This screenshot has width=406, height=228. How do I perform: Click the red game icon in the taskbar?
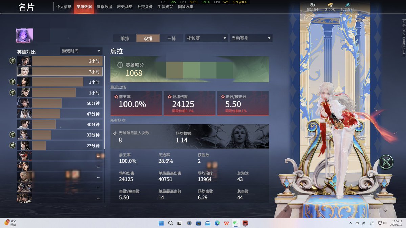click(245, 223)
